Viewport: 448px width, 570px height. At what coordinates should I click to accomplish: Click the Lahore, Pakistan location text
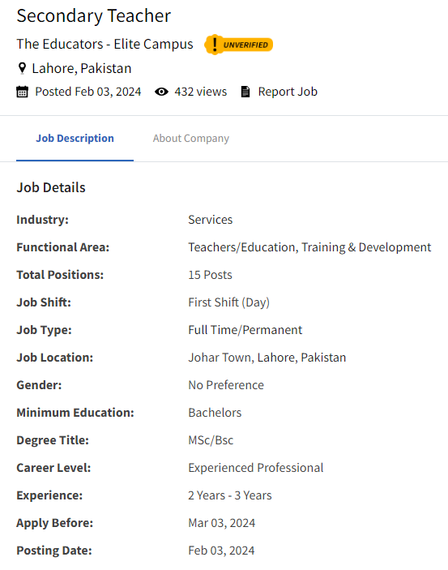82,68
